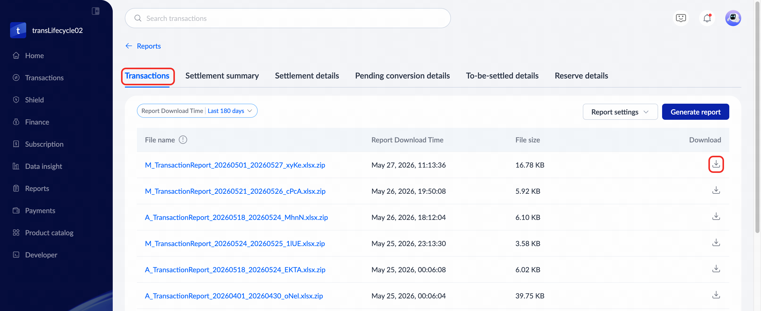Screen dimensions: 761x311
Task: Download the 1IUE transaction report
Action: click(x=716, y=243)
